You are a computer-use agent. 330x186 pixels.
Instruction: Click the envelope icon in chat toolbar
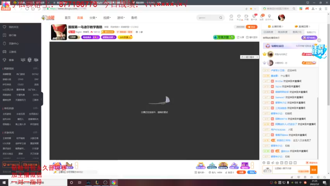(x=269, y=163)
